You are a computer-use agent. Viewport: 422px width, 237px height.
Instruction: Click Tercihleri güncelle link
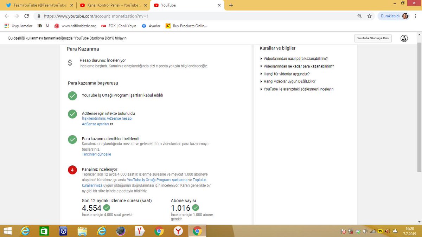[x=96, y=154]
